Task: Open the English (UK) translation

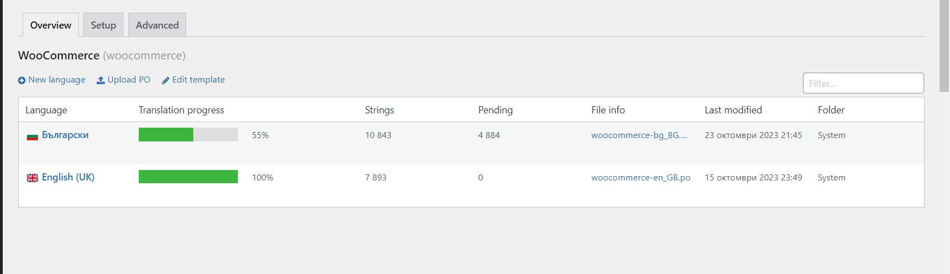Action: pos(68,177)
